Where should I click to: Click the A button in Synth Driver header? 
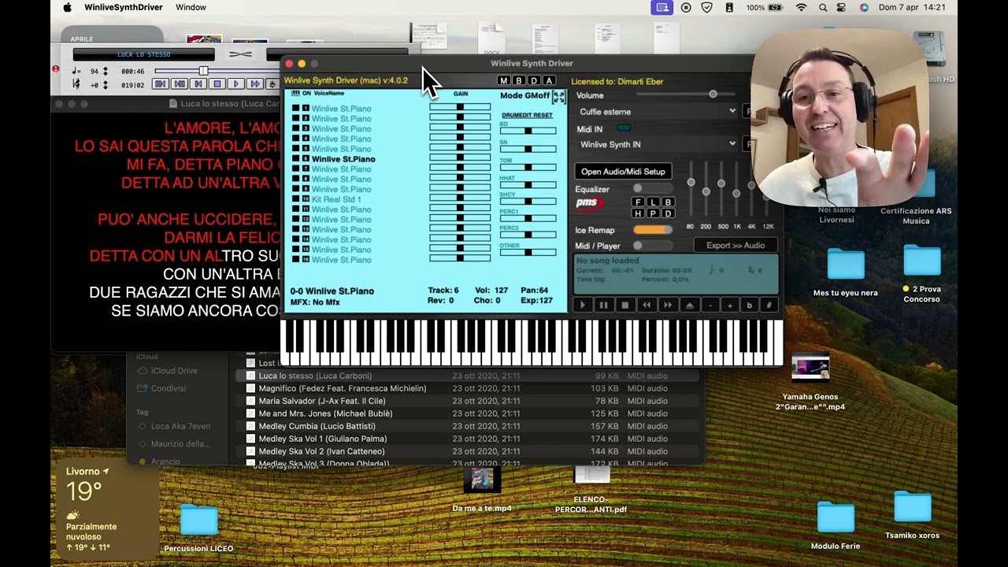pyautogui.click(x=549, y=80)
